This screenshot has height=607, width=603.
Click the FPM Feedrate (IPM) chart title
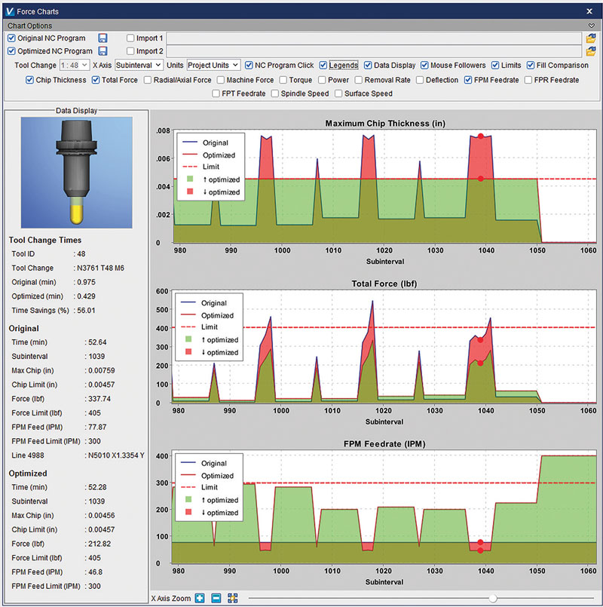(384, 444)
